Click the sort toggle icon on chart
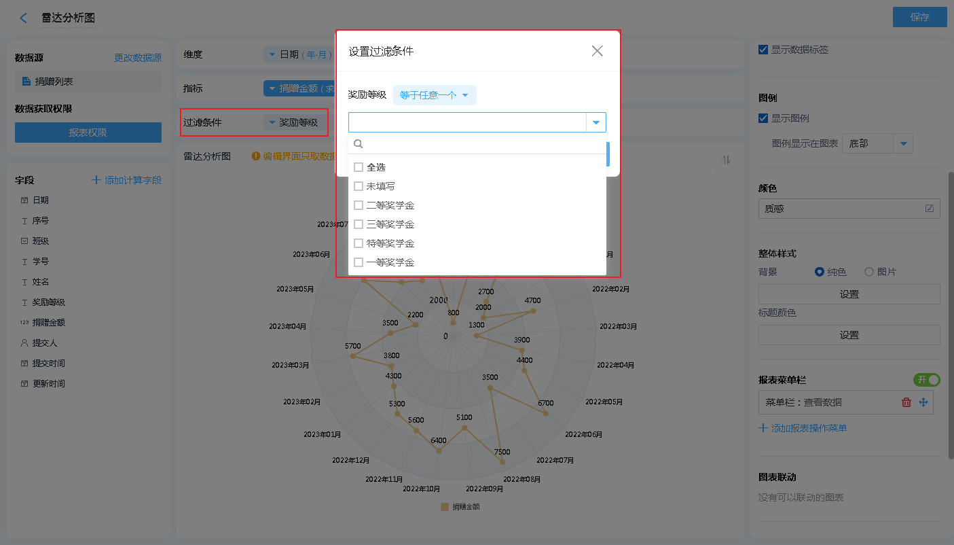 tap(726, 160)
